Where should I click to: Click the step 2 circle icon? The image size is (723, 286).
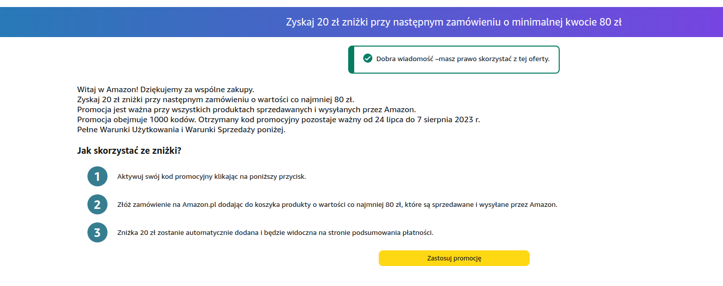pos(97,204)
